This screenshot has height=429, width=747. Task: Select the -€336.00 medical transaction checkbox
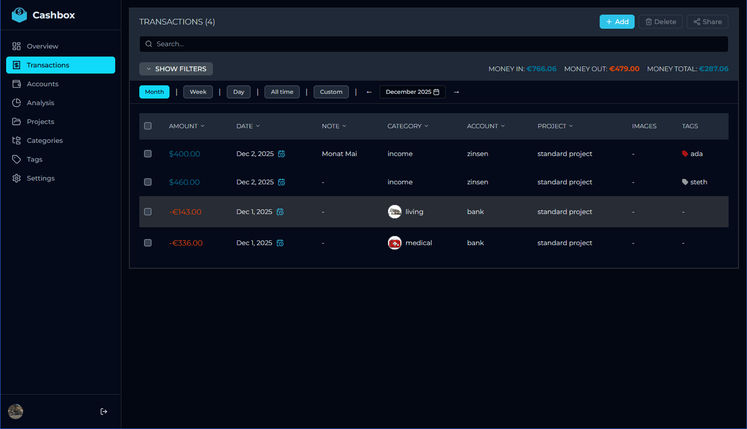click(x=148, y=243)
